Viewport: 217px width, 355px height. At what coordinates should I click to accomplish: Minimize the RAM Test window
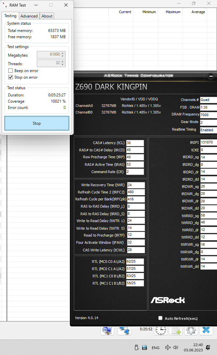[36, 5]
